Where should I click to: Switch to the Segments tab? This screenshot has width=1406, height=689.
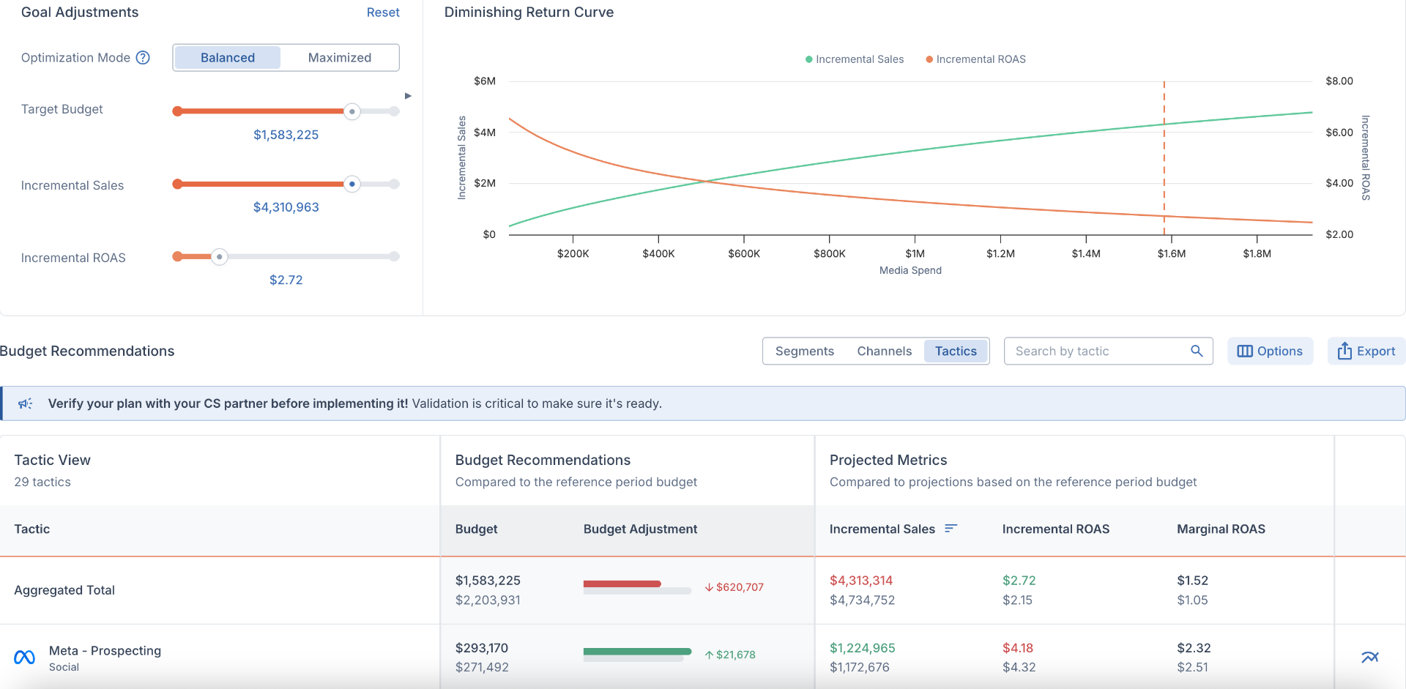(x=804, y=351)
